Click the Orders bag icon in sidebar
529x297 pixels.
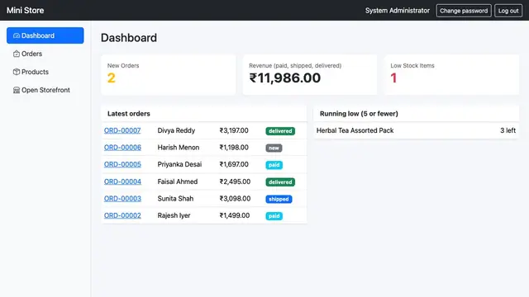tap(17, 54)
